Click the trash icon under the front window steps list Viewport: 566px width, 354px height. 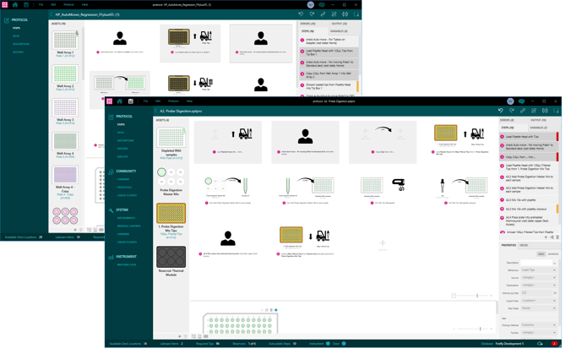(x=558, y=237)
